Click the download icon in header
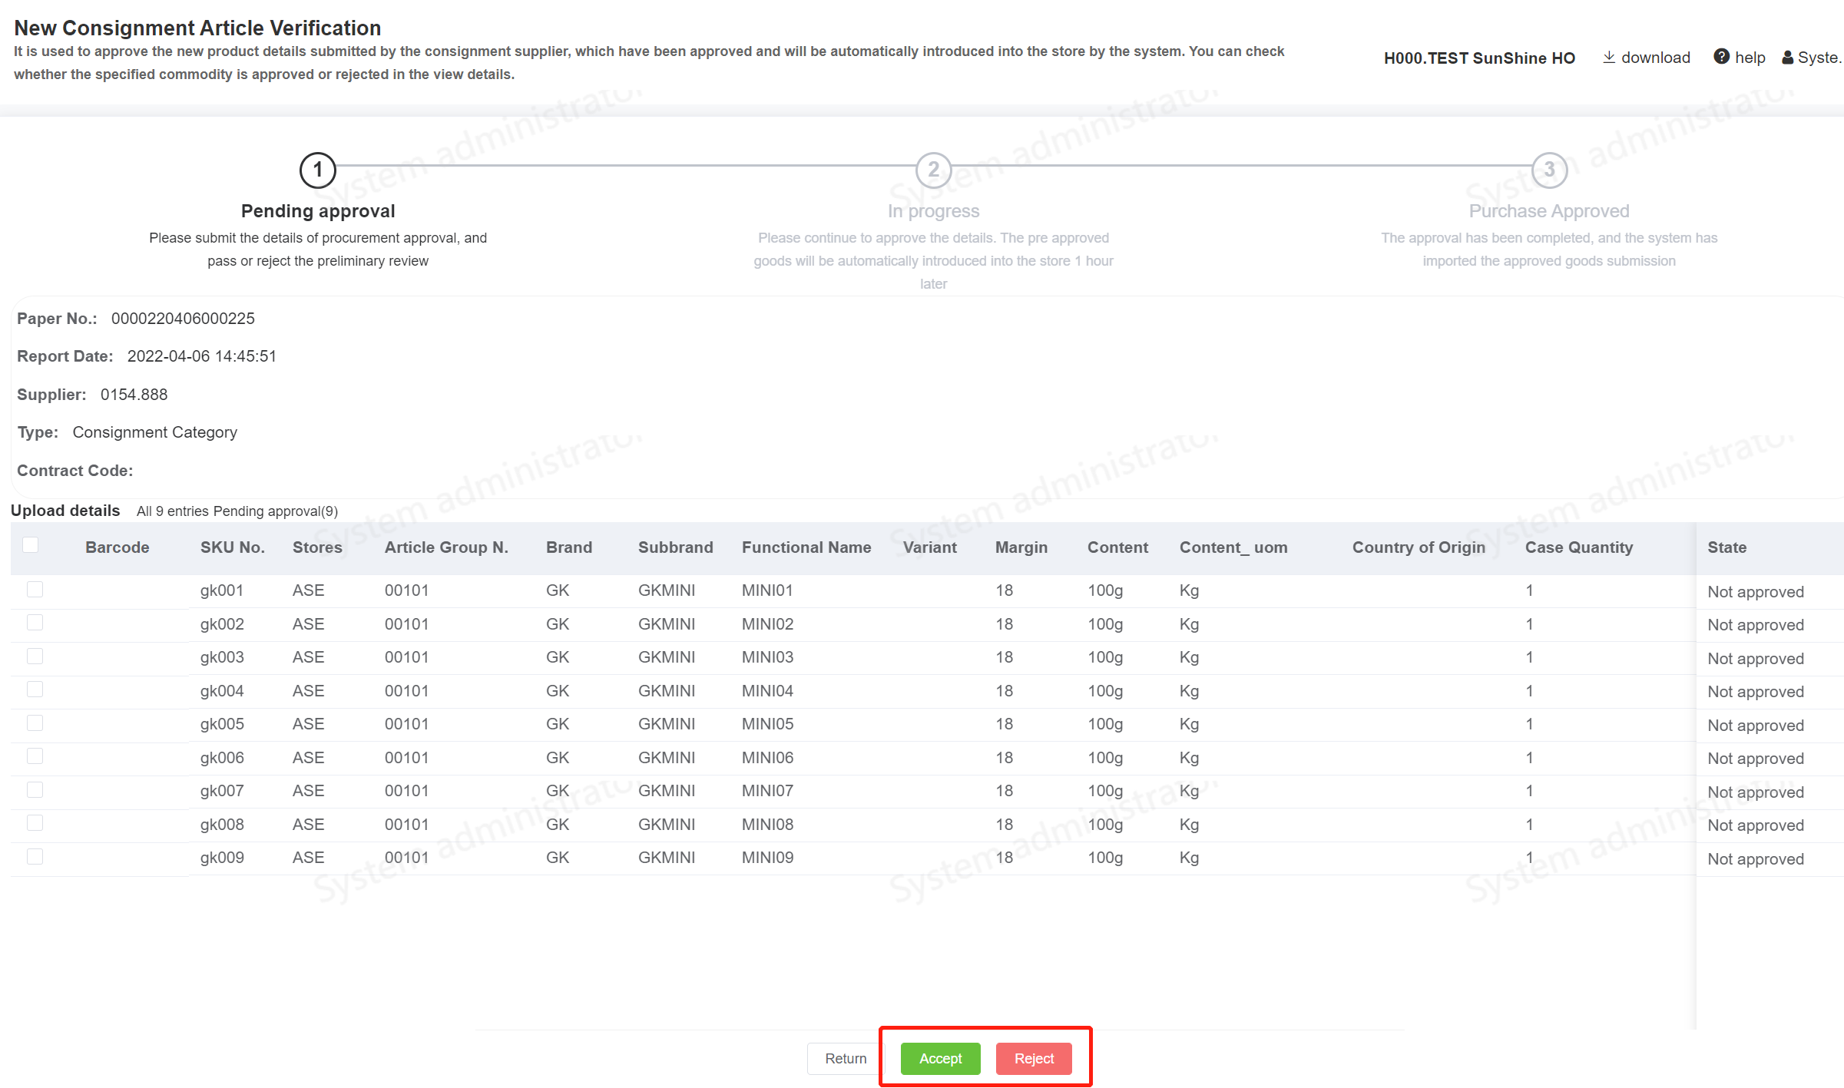The image size is (1844, 1088). click(x=1608, y=58)
